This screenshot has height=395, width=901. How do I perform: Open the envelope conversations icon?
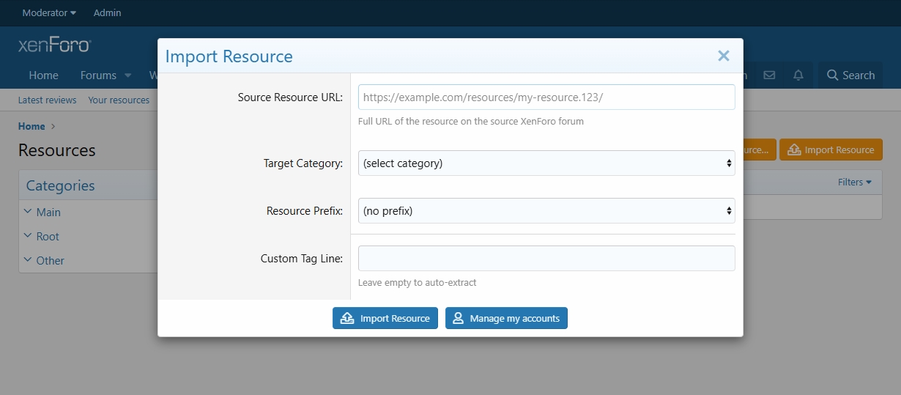click(x=769, y=75)
